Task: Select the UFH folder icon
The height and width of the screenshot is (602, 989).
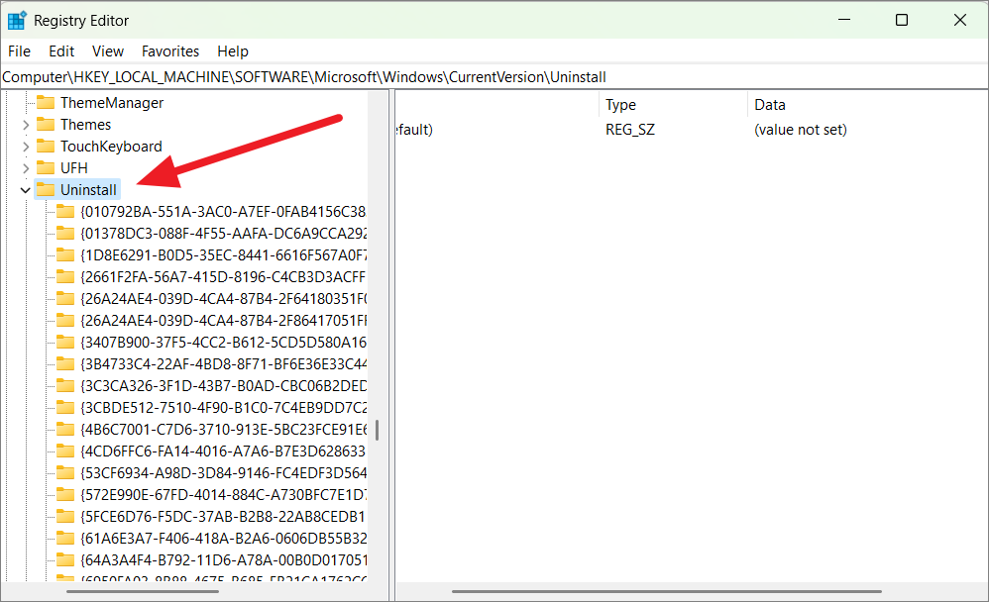Action: click(x=46, y=167)
